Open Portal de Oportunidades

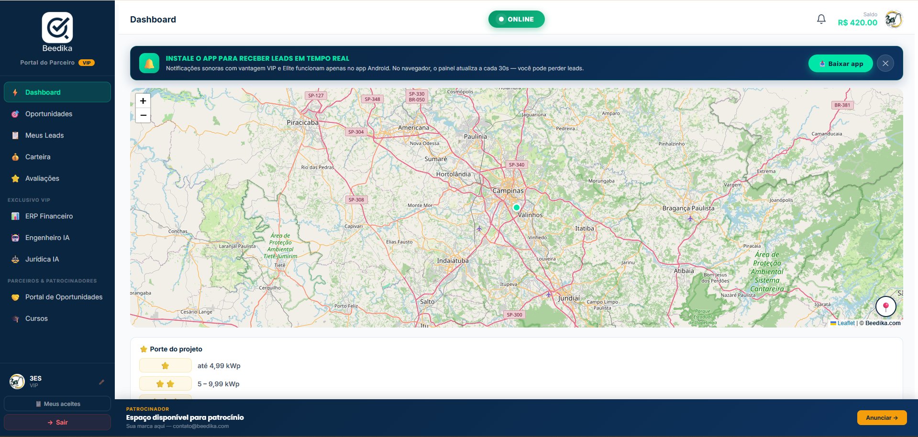57,297
